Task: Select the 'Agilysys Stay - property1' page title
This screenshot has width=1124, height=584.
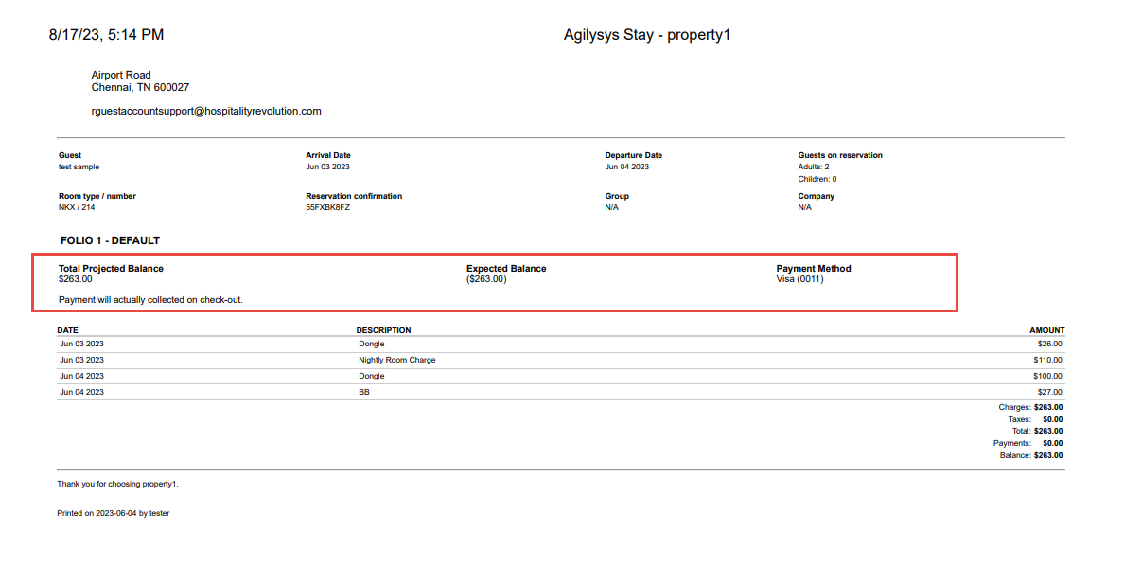Action: (x=647, y=35)
